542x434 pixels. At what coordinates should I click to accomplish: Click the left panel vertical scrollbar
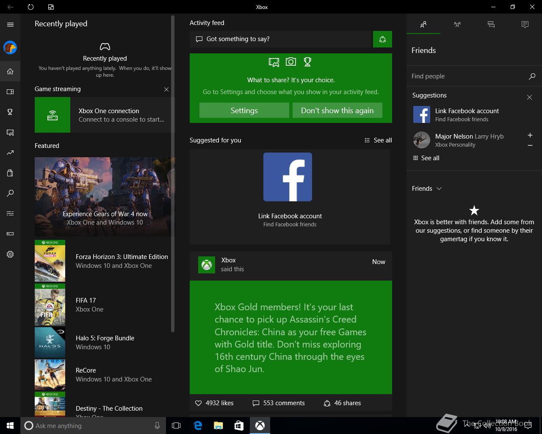pyautogui.click(x=173, y=174)
